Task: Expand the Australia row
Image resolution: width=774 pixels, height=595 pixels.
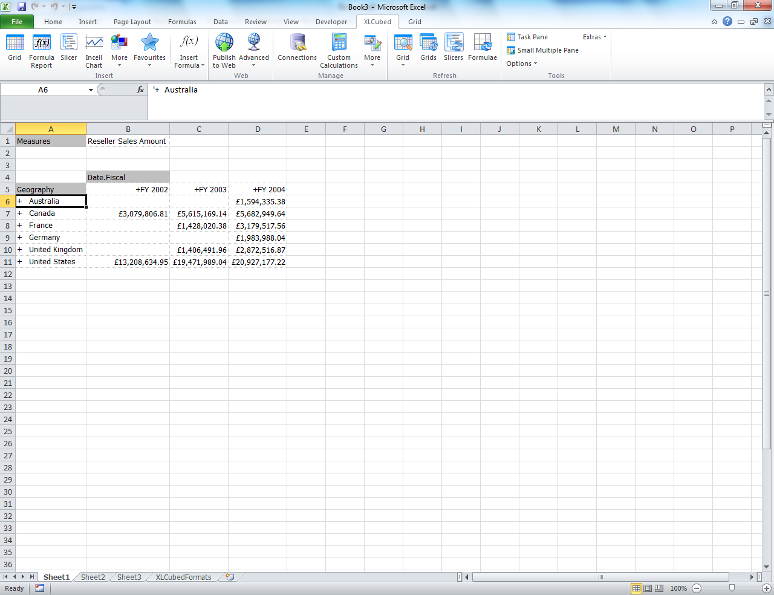Action: tap(19, 201)
